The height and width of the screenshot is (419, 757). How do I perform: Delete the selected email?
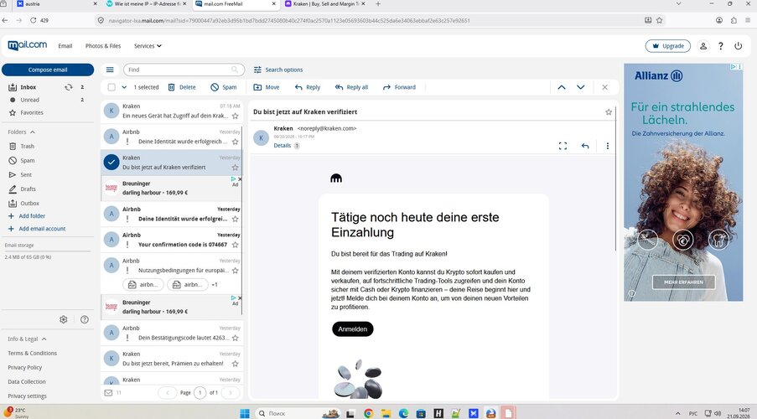182,87
